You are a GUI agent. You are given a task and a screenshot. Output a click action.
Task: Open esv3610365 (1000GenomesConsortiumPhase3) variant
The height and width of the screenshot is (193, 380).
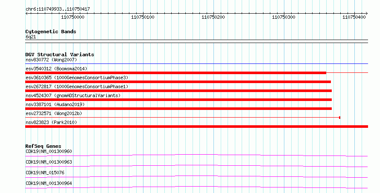77,78
